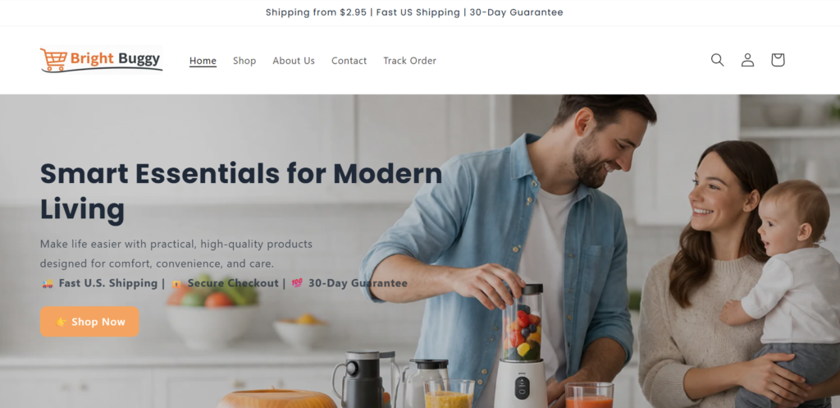Image resolution: width=840 pixels, height=408 pixels.
Task: Navigate to About Us page
Action: [294, 61]
